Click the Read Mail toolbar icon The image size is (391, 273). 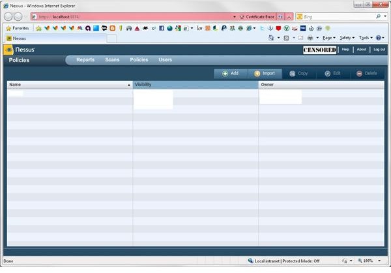(300, 38)
